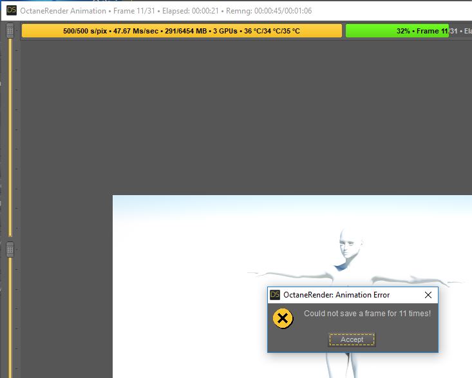Click the yellow 500/500 s/pix render progress bar

(x=182, y=31)
